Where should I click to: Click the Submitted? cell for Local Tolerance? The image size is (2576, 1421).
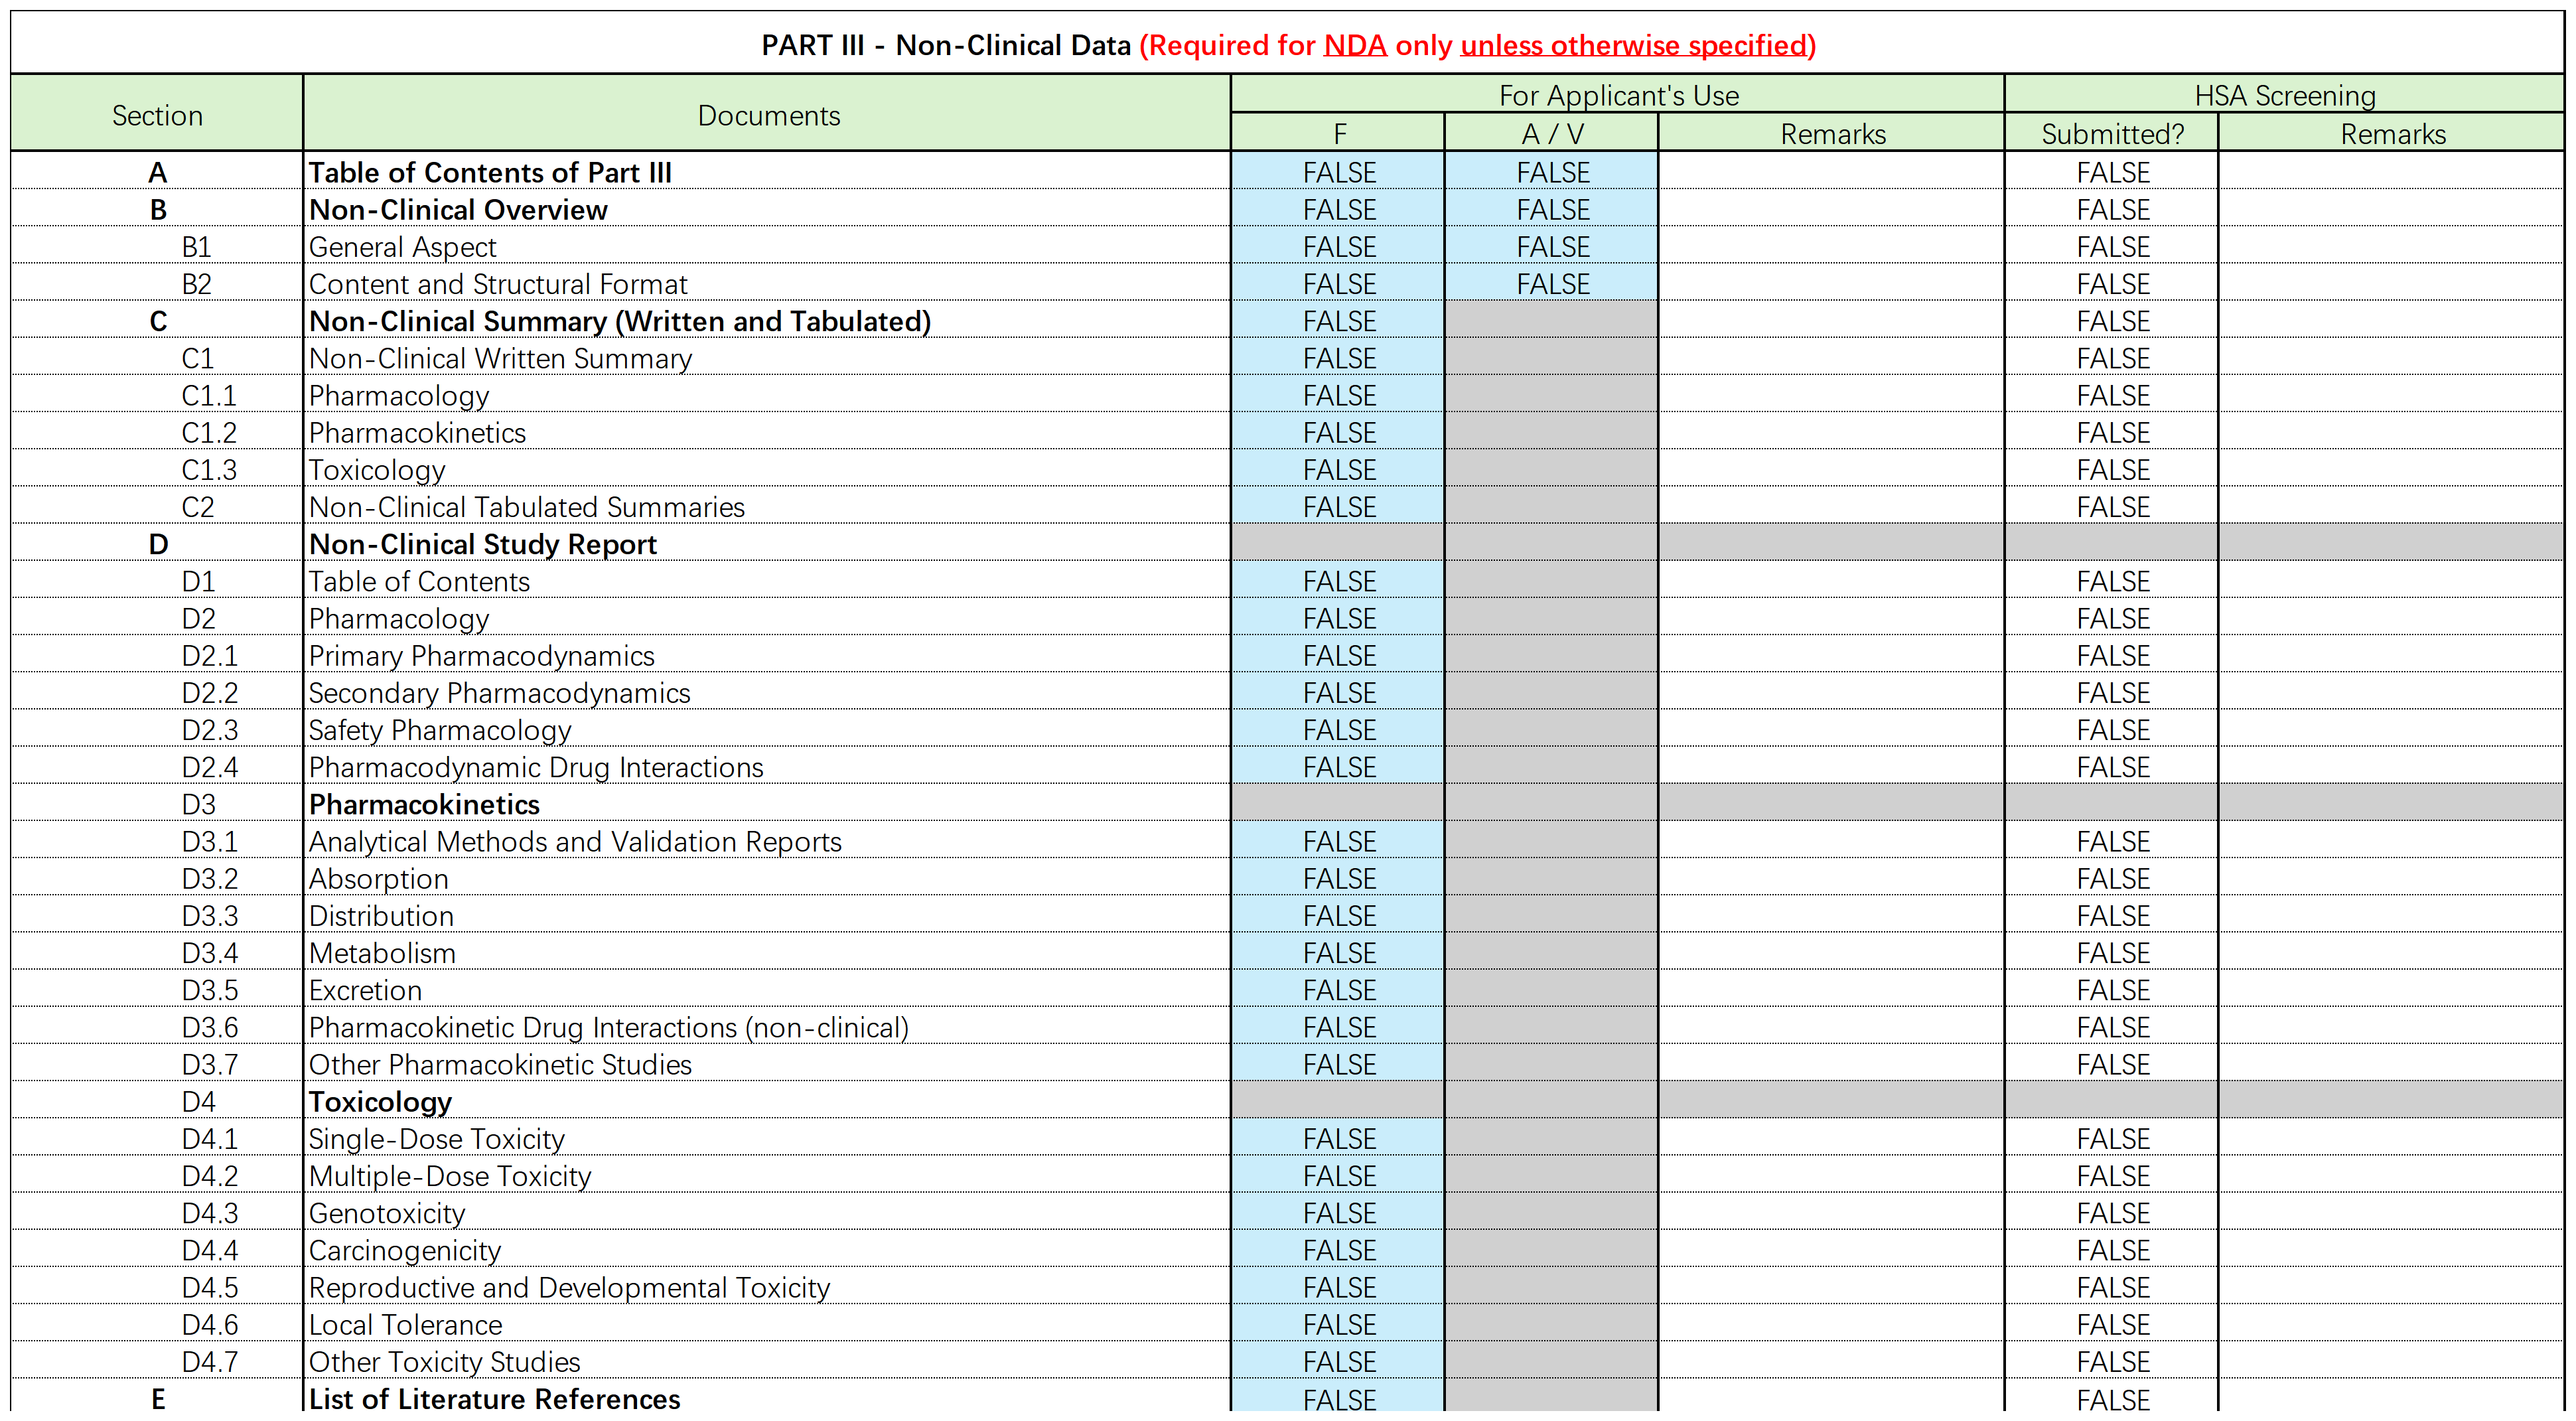(x=2111, y=1324)
